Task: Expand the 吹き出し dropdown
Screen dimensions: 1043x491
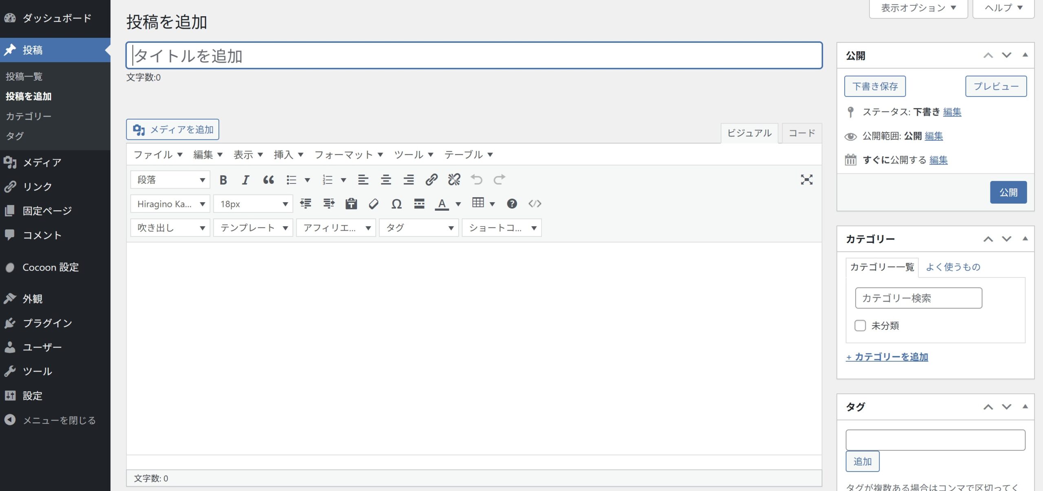Action: coord(170,228)
